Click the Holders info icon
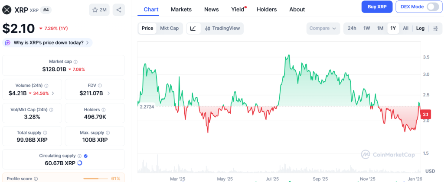Screen dimensions: 444x182 (103, 110)
